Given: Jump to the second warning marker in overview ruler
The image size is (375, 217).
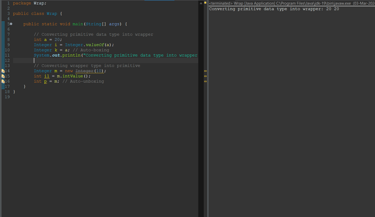Looking at the screenshot, I should 205,77.
